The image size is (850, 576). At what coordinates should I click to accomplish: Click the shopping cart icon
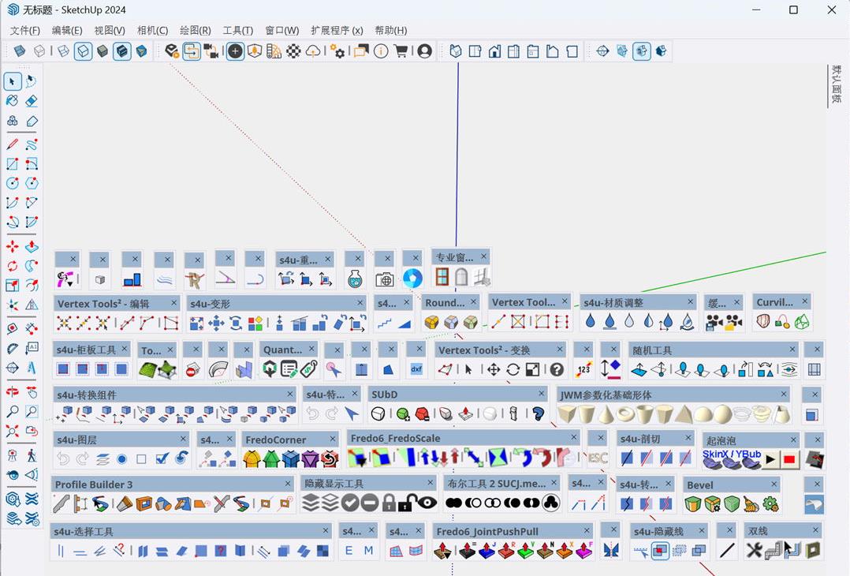[x=401, y=51]
